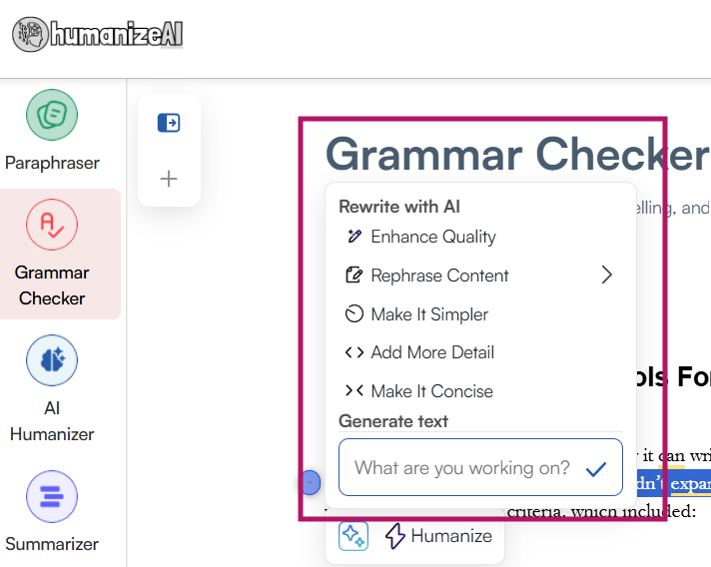Open the Paraphraser tool icon

coord(52,116)
